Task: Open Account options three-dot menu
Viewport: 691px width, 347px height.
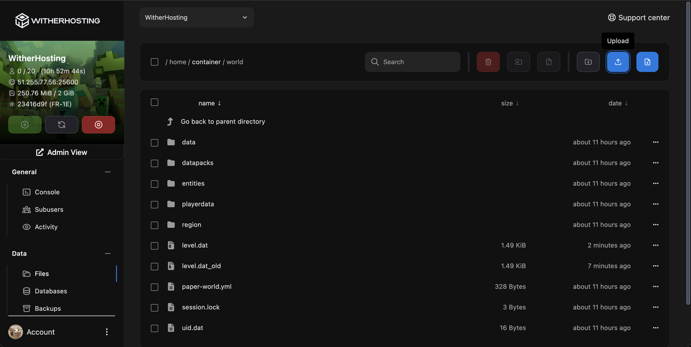Action: click(x=107, y=332)
